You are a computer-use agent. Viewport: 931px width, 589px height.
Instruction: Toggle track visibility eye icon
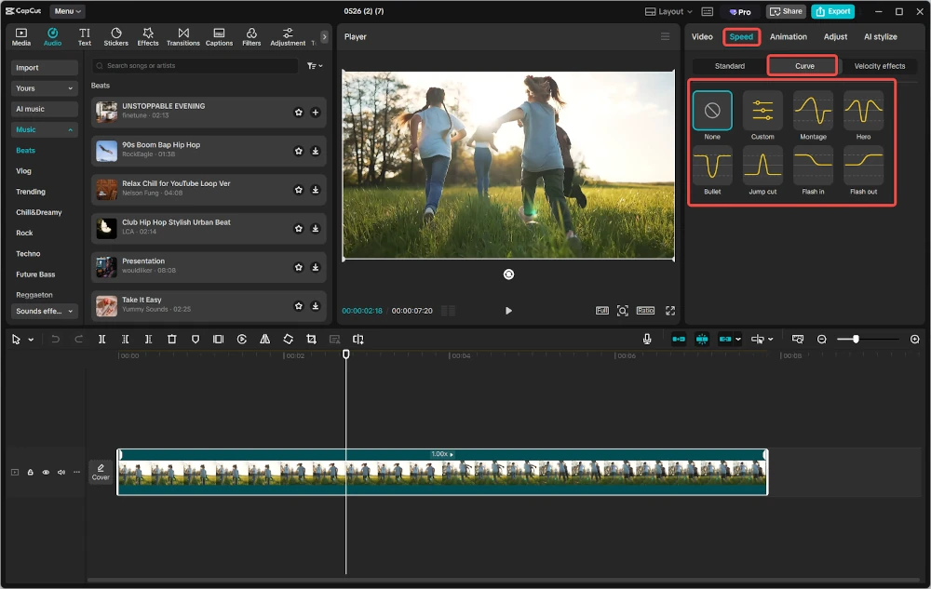(46, 472)
